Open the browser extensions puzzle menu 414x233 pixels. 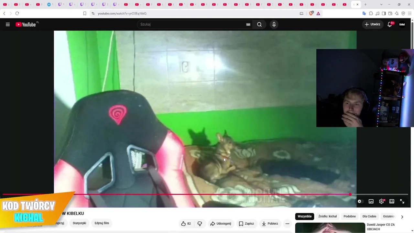tap(371, 13)
